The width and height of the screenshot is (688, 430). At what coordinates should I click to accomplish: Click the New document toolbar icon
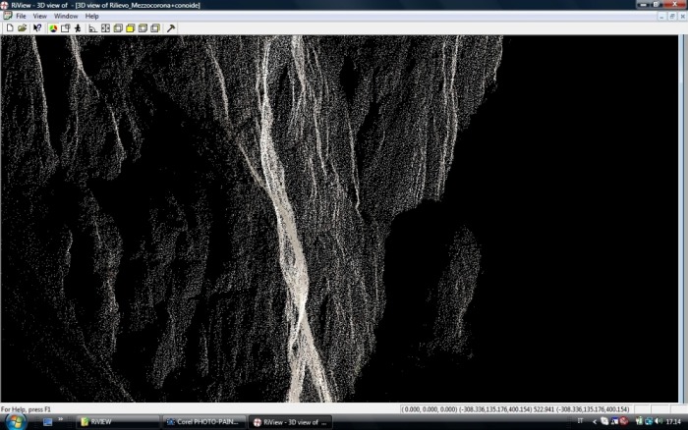click(10, 28)
